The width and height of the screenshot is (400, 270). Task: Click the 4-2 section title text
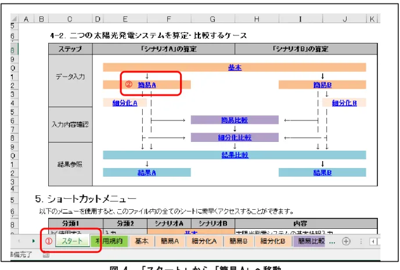point(149,35)
